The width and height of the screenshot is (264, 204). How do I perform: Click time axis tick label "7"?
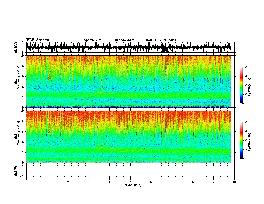tap(172, 182)
